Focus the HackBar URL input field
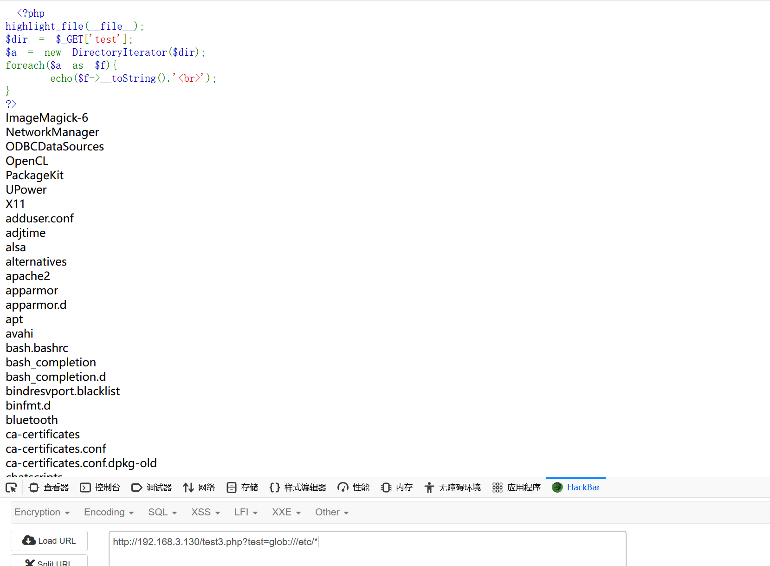Image resolution: width=770 pixels, height=566 pixels. 368,549
